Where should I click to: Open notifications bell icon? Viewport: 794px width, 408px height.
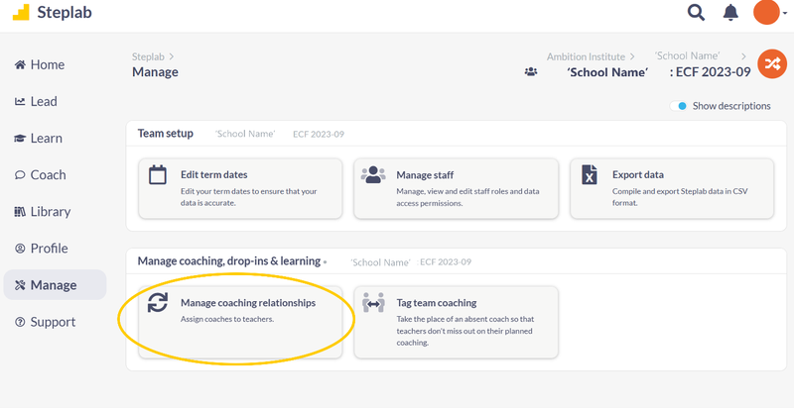pyautogui.click(x=730, y=13)
